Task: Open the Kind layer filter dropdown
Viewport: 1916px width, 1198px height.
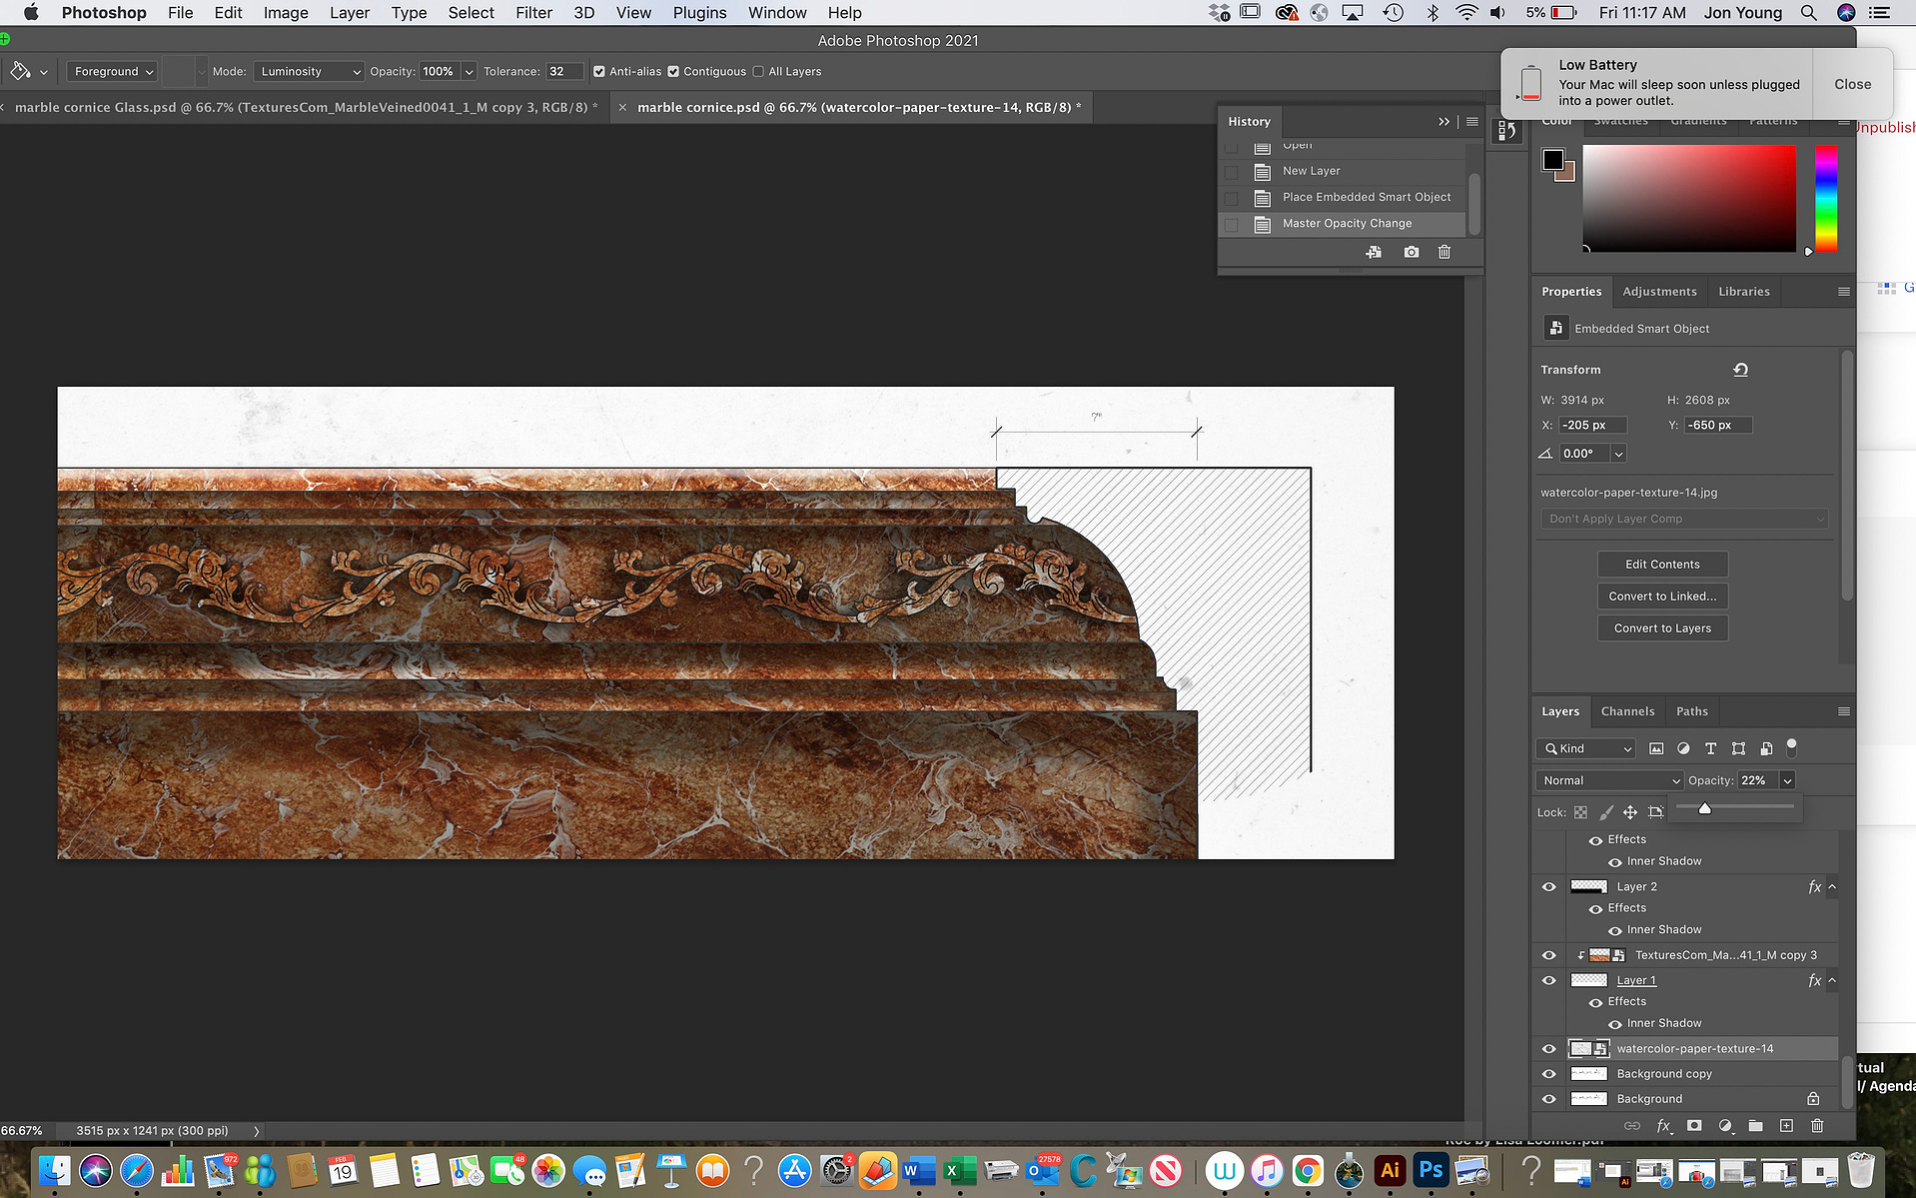Action: click(x=1585, y=748)
